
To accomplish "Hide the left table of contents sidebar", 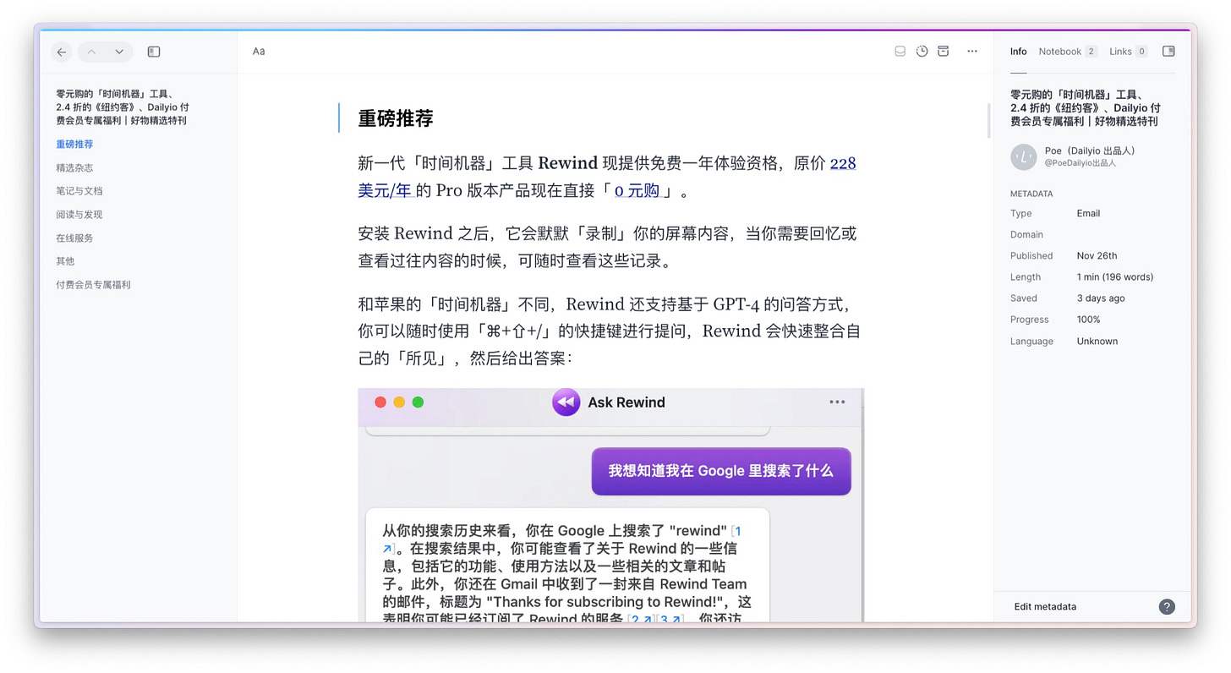I will click(154, 52).
